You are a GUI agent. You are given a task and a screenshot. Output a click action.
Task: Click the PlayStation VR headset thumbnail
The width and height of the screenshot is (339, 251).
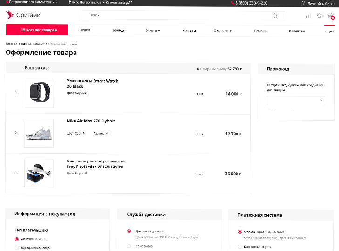39,173
